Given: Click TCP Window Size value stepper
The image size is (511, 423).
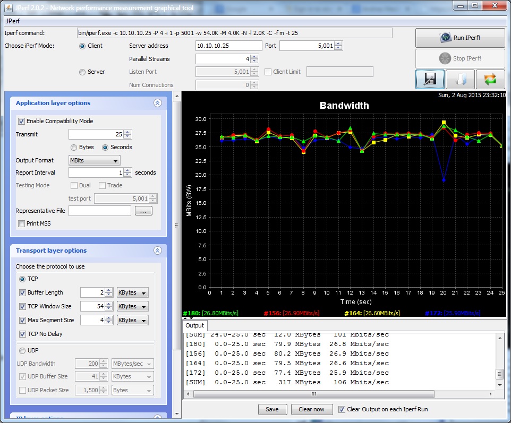Looking at the screenshot, I should click(97, 306).
